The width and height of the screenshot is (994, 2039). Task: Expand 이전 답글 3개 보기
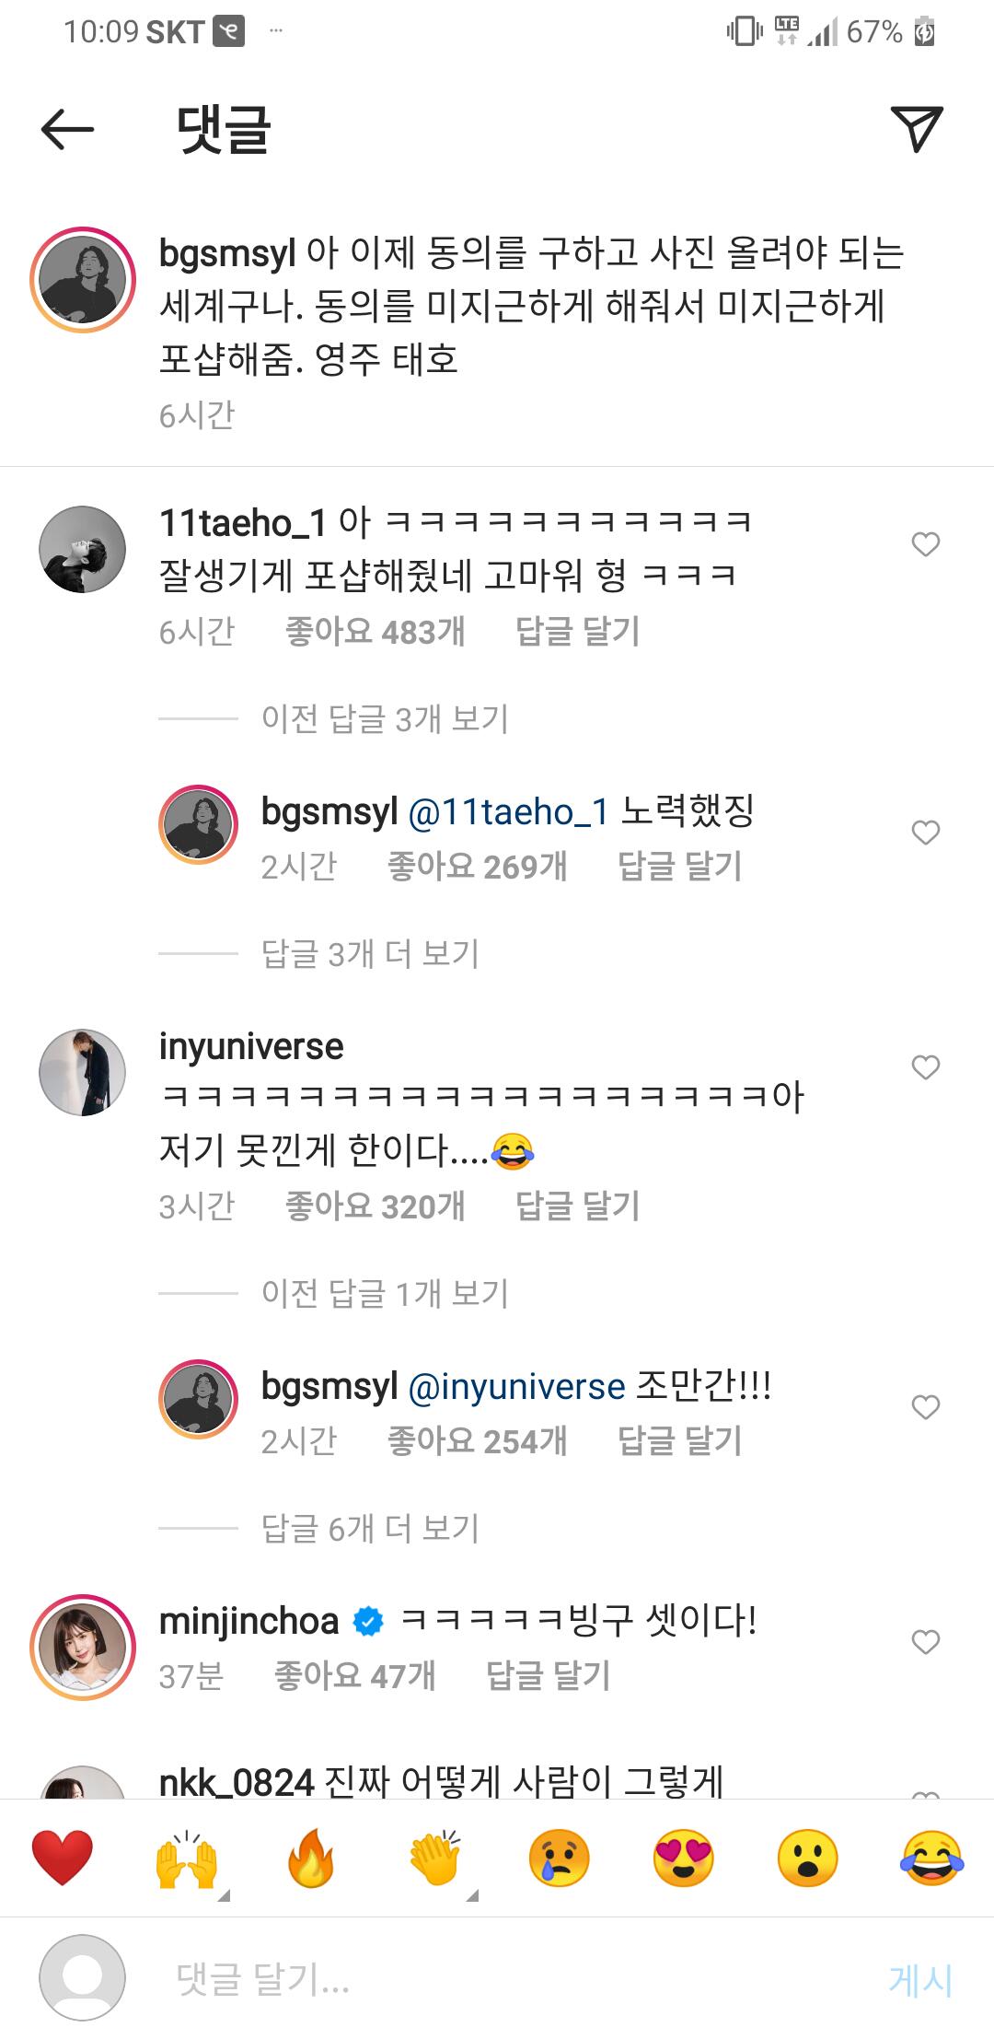click(x=386, y=718)
